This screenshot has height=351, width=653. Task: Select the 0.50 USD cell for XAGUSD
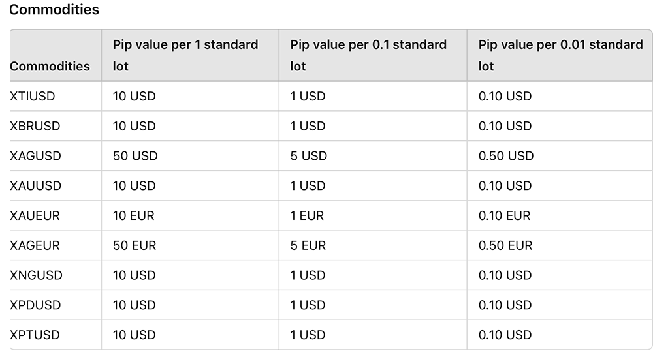point(506,156)
